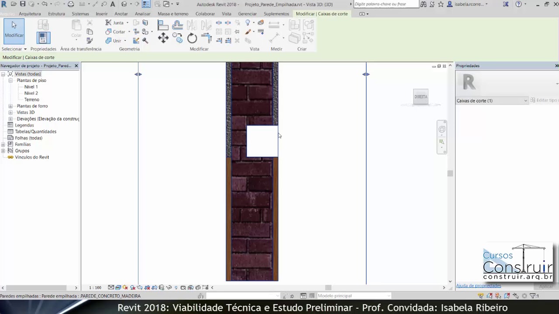Click the Text tool icon in quick access toolbar
This screenshot has width=559, height=314.
coord(113,4)
